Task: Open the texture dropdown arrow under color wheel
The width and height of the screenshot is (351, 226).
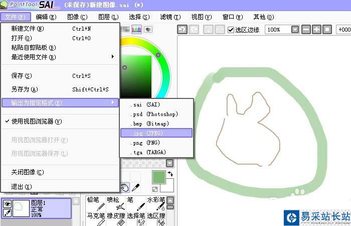Action: [170, 163]
